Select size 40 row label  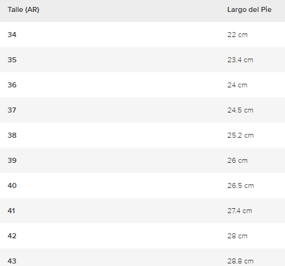[12, 186]
